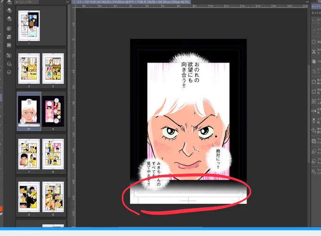Click the おのれの欲望にも向き合う!! text on canvas
This screenshot has height=236, width=321.
pos(190,74)
